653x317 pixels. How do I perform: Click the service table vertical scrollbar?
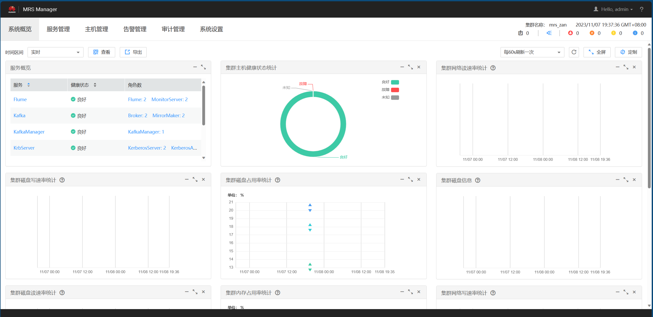(204, 106)
